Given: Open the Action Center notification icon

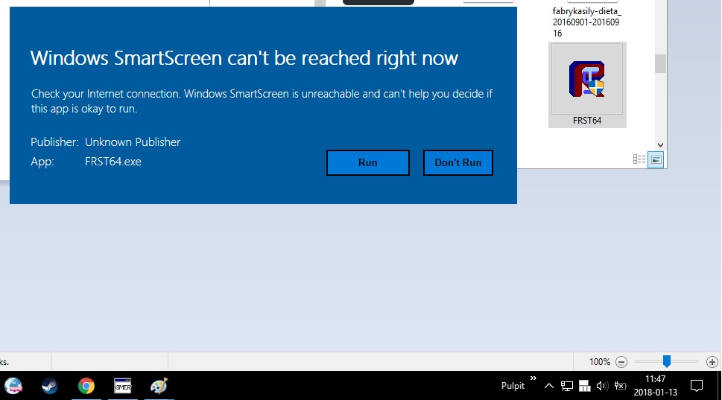Looking at the screenshot, I should point(697,386).
